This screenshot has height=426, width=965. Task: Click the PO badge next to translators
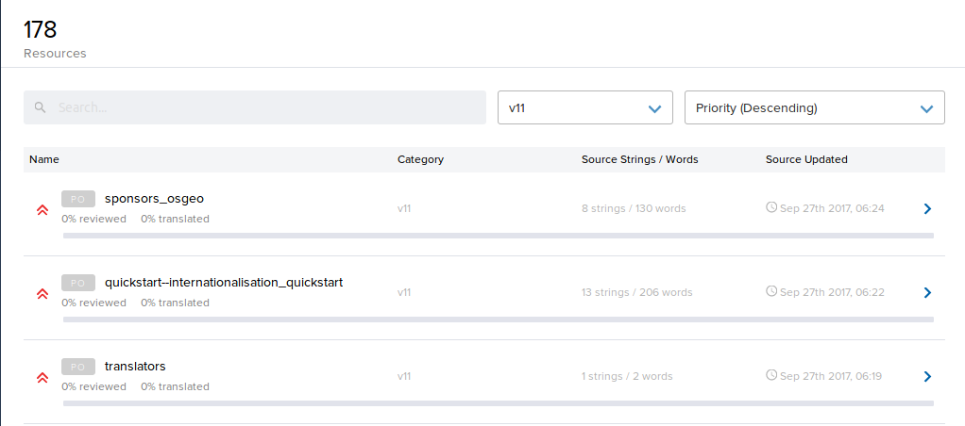(78, 367)
